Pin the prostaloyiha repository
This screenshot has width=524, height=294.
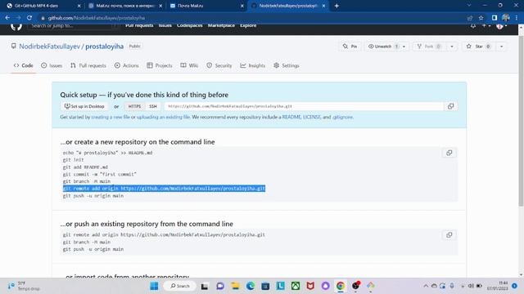pos(350,47)
